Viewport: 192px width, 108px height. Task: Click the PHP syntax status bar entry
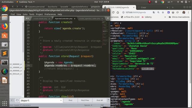click(x=102, y=105)
